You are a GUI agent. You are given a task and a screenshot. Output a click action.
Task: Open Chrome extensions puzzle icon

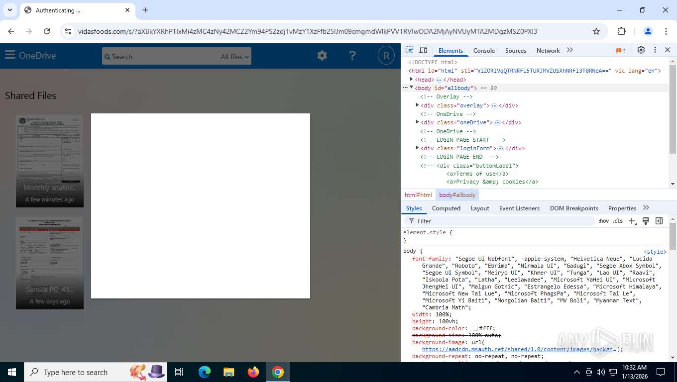pos(621,31)
